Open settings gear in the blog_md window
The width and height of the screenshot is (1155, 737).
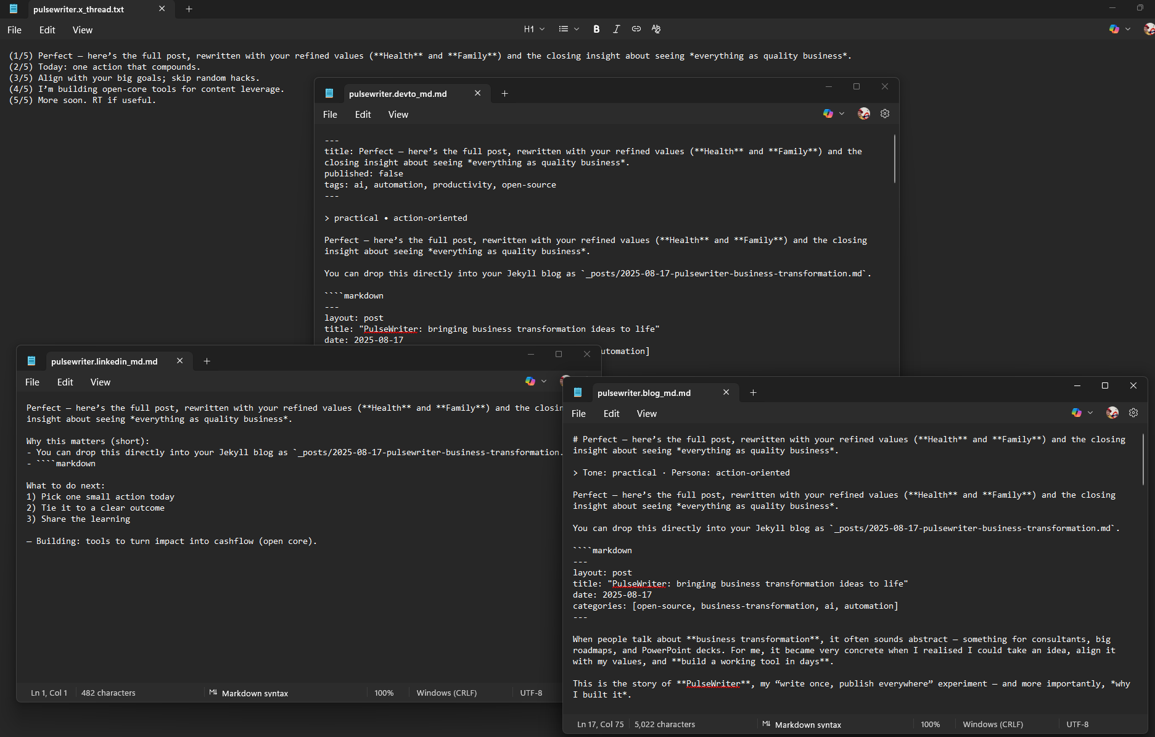(x=1133, y=413)
